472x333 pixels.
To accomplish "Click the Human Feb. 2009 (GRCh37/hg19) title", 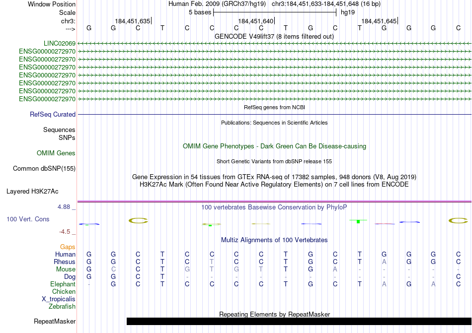I will [x=217, y=4].
